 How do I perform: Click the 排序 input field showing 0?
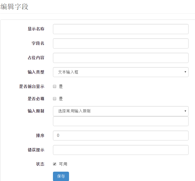point(121,135)
